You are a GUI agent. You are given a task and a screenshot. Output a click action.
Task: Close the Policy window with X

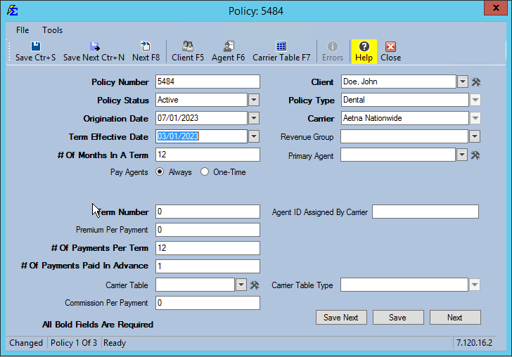click(496, 8)
